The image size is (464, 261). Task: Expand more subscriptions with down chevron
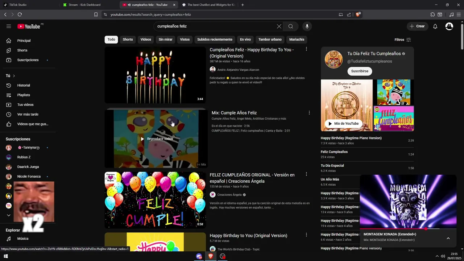click(x=9, y=215)
